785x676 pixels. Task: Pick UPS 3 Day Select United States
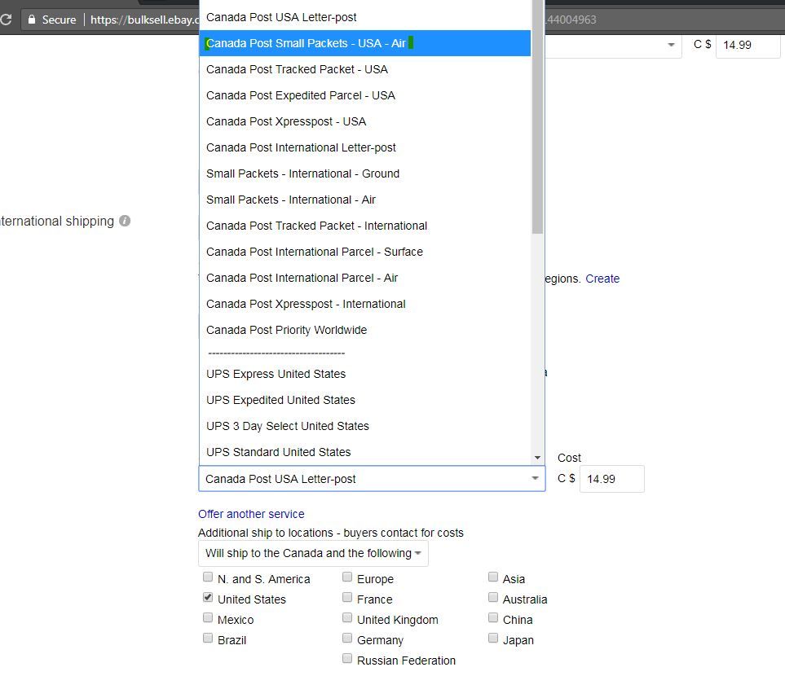[365, 425]
